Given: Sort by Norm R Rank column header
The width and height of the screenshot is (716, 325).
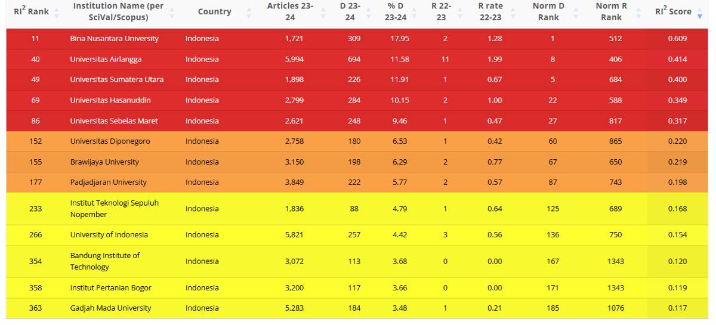Looking at the screenshot, I should point(611,11).
